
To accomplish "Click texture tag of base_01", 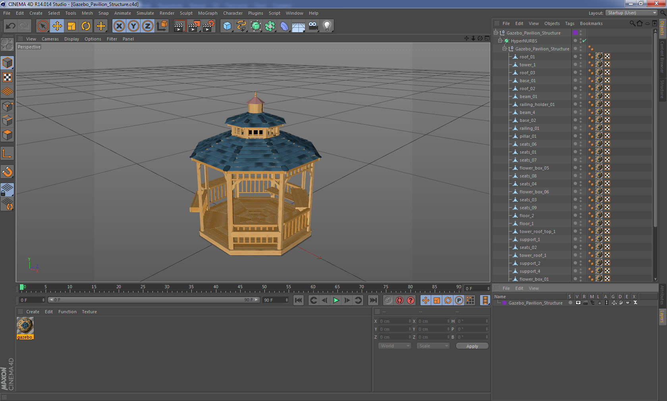I will coord(599,80).
